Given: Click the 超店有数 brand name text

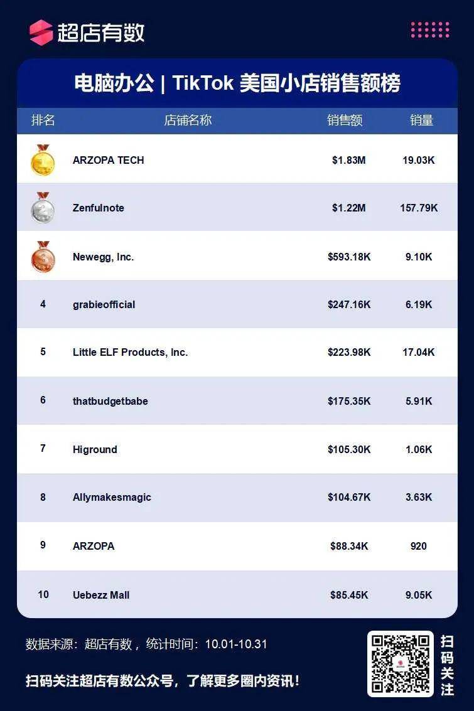Looking at the screenshot, I should (x=100, y=33).
